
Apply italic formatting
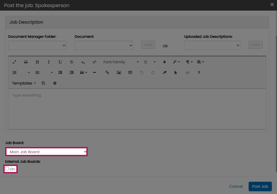pos(48,62)
